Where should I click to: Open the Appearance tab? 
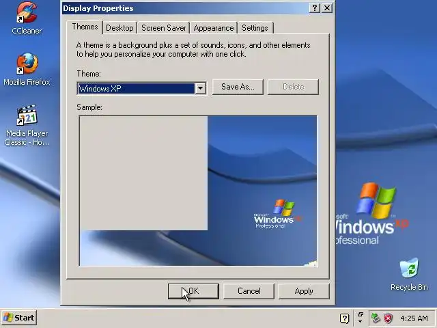(214, 28)
